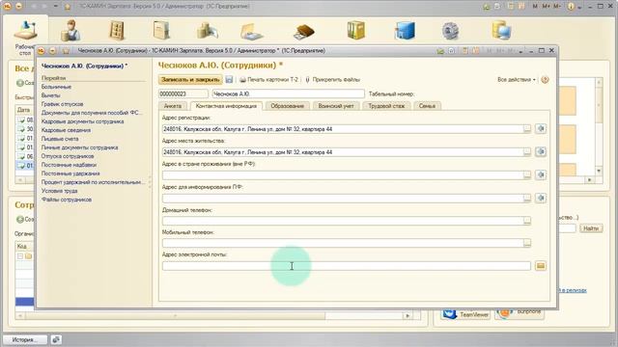Open the Условия труда link
This screenshot has height=347, width=618.
point(60,191)
